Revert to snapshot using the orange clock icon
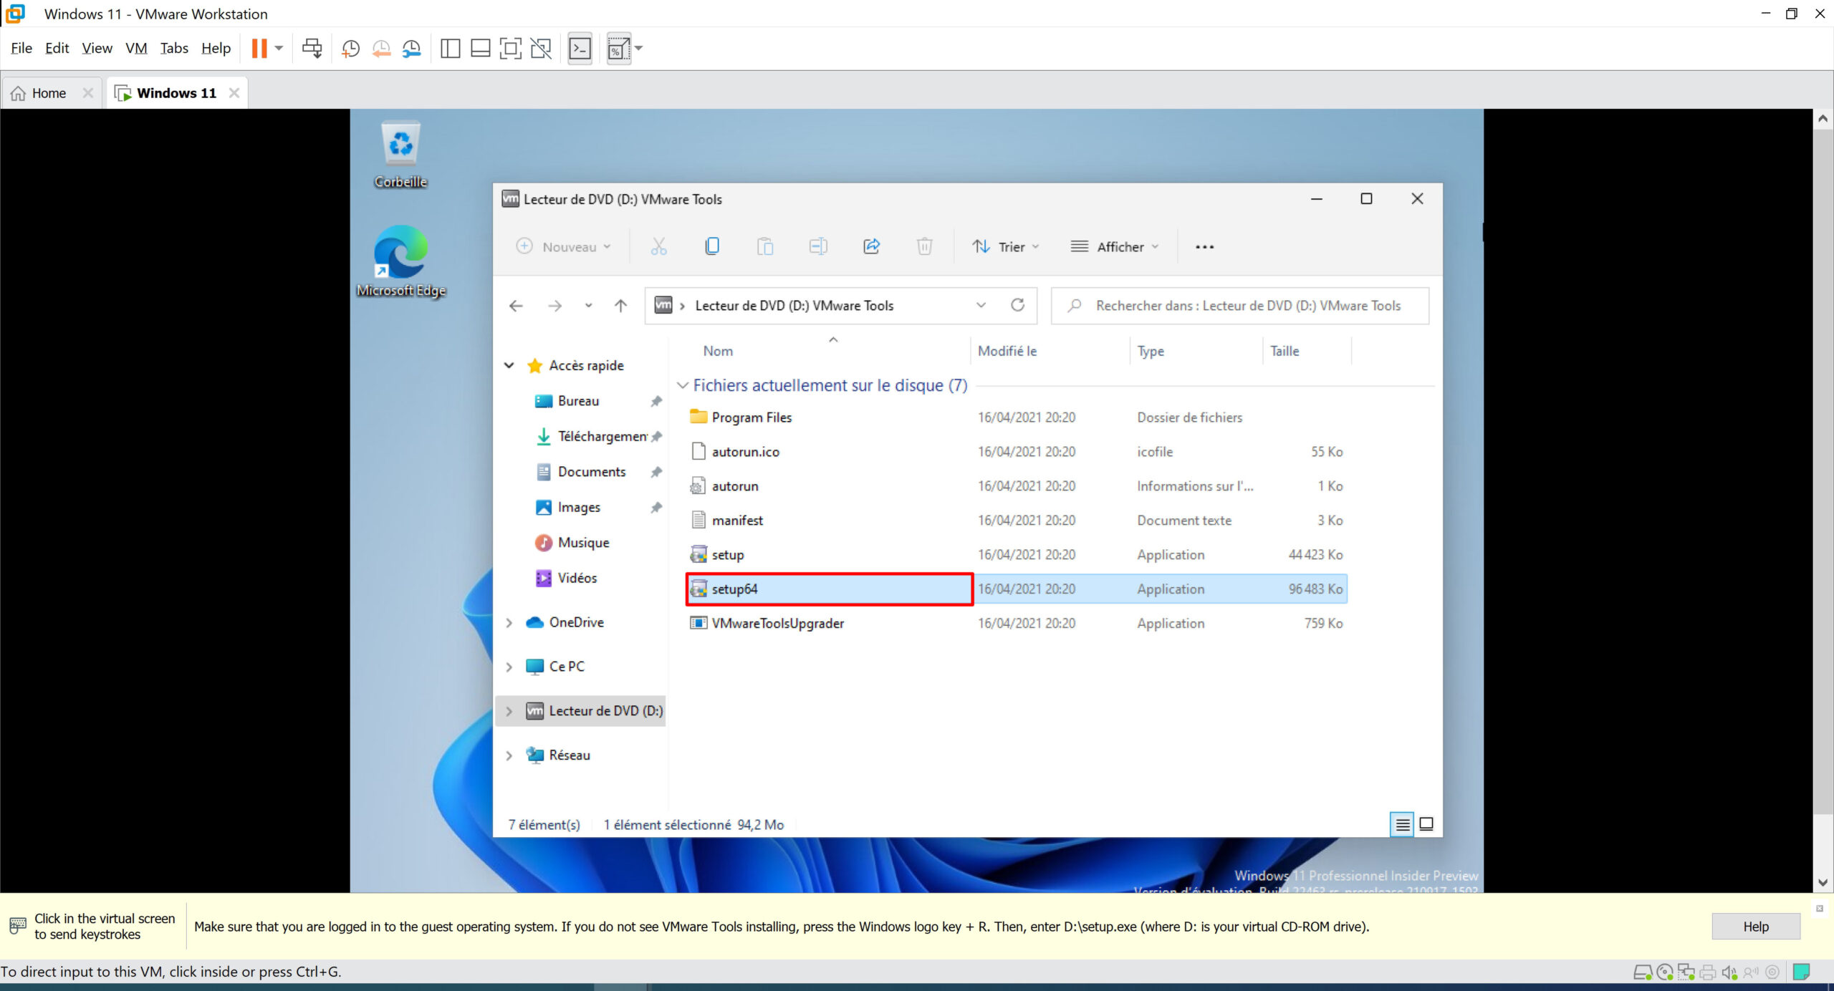This screenshot has width=1834, height=991. [x=381, y=49]
